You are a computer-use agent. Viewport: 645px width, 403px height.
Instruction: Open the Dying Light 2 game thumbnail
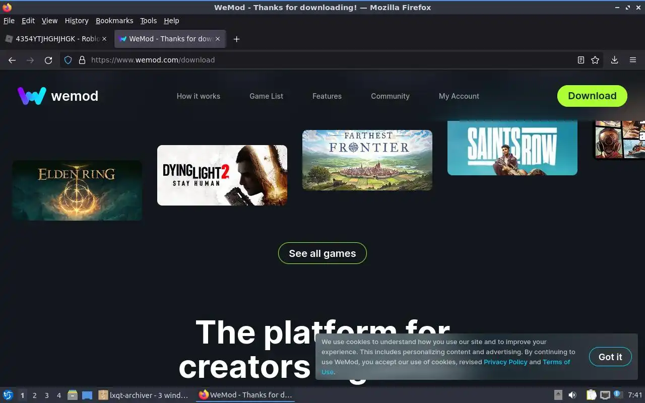click(x=222, y=175)
